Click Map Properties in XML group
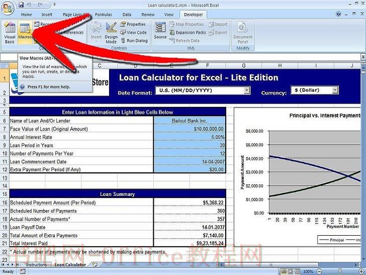The height and width of the screenshot is (275, 366). coord(187,24)
